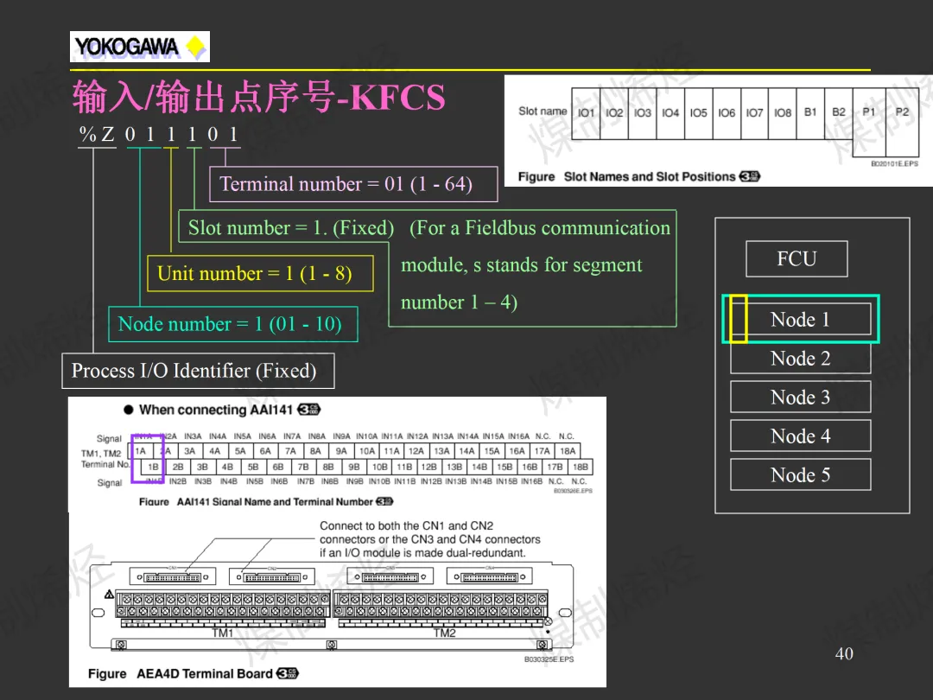
Task: Click the Terminal number = 01 (1 - 64) box
Action: (x=353, y=184)
